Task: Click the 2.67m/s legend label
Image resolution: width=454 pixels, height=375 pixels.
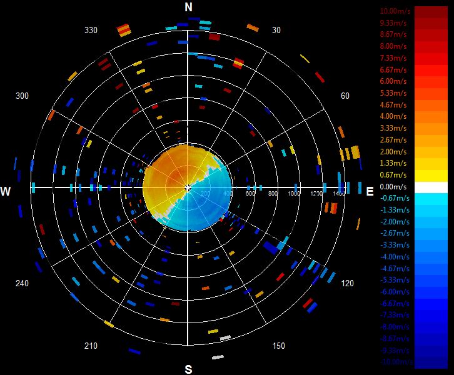Action: point(393,140)
